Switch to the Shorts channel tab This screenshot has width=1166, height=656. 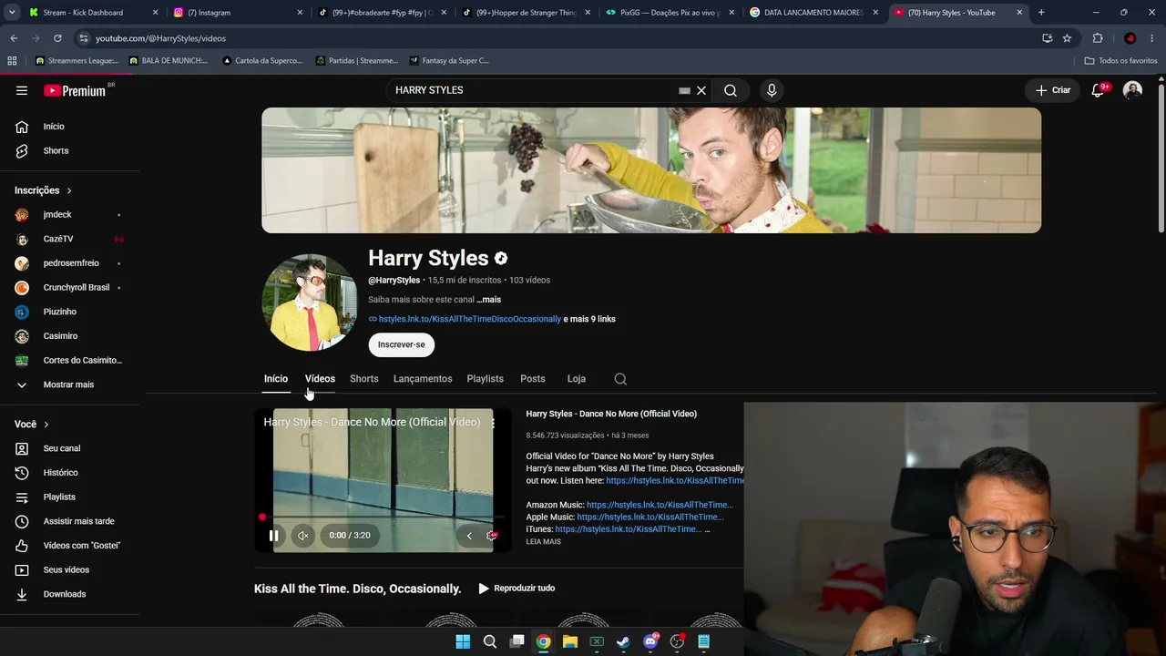pos(364,379)
